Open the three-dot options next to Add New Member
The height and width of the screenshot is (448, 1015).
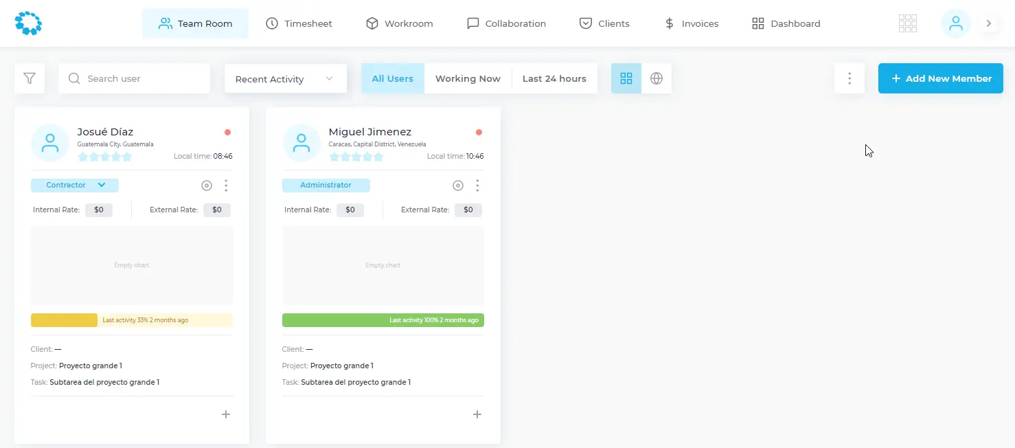pos(849,78)
